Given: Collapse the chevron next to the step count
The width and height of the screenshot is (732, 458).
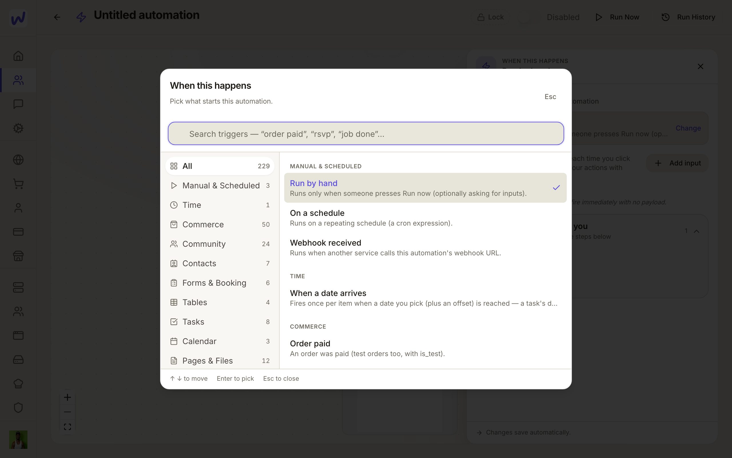Looking at the screenshot, I should (x=697, y=231).
